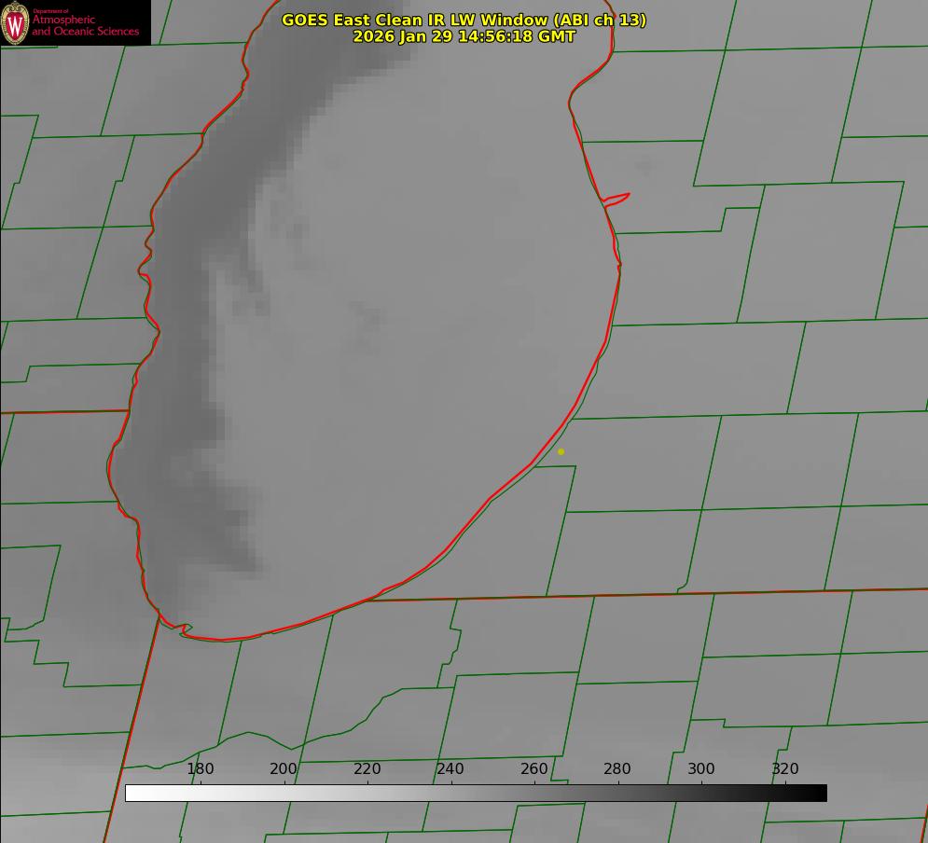This screenshot has height=843, width=928.
Task: Click the 200 colorbar label
Action: (284, 768)
